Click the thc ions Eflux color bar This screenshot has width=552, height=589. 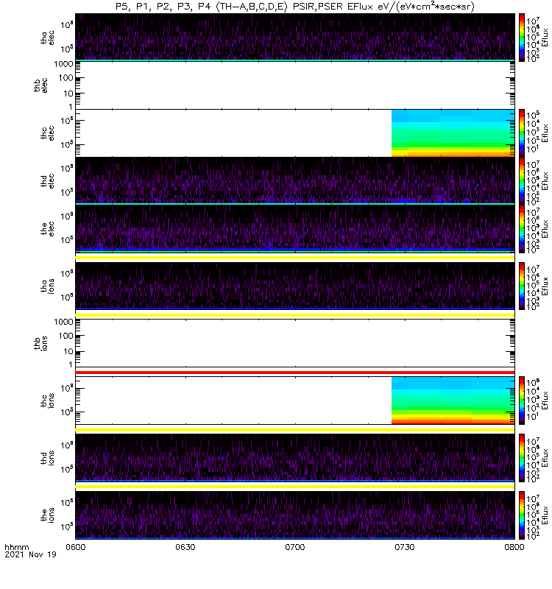522,401
